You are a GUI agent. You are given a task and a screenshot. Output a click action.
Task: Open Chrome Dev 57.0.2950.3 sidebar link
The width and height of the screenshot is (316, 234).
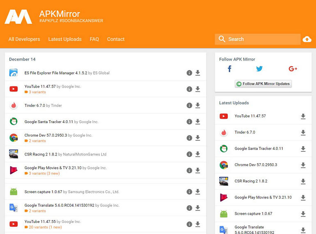[x=256, y=165]
